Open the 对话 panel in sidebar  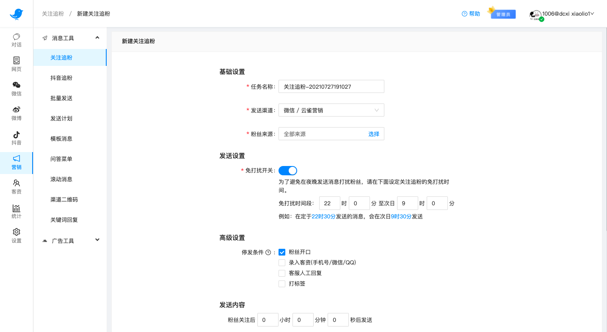pyautogui.click(x=16, y=41)
